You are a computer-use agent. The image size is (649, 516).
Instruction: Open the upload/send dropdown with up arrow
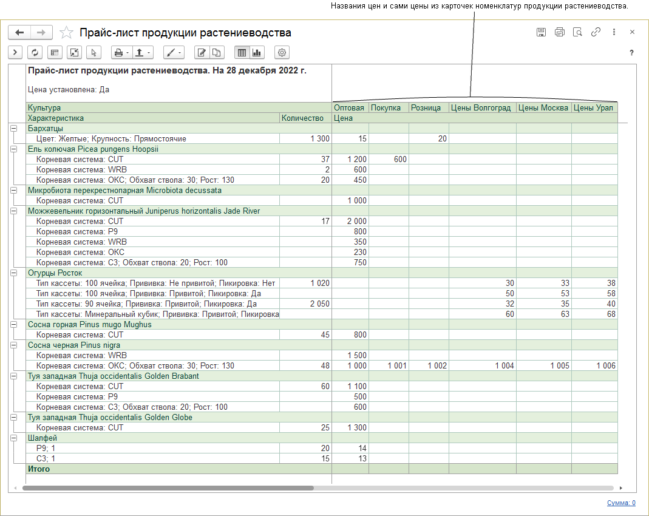tap(143, 52)
